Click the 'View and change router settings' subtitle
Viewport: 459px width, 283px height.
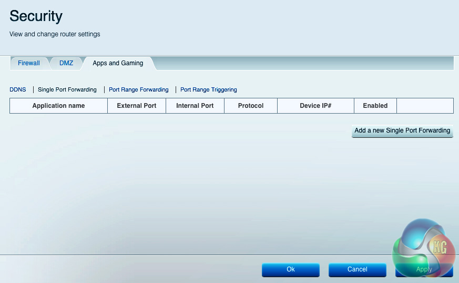[55, 34]
